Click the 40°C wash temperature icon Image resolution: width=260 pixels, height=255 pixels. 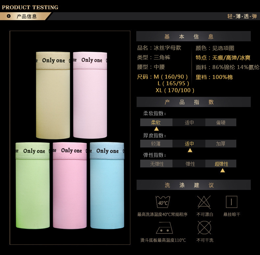(x=163, y=202)
